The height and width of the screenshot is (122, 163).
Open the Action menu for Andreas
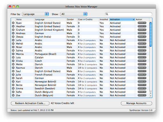142,33
